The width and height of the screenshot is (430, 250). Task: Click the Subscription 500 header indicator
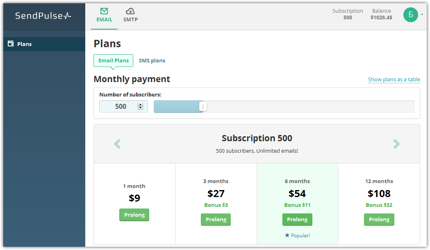pos(348,14)
